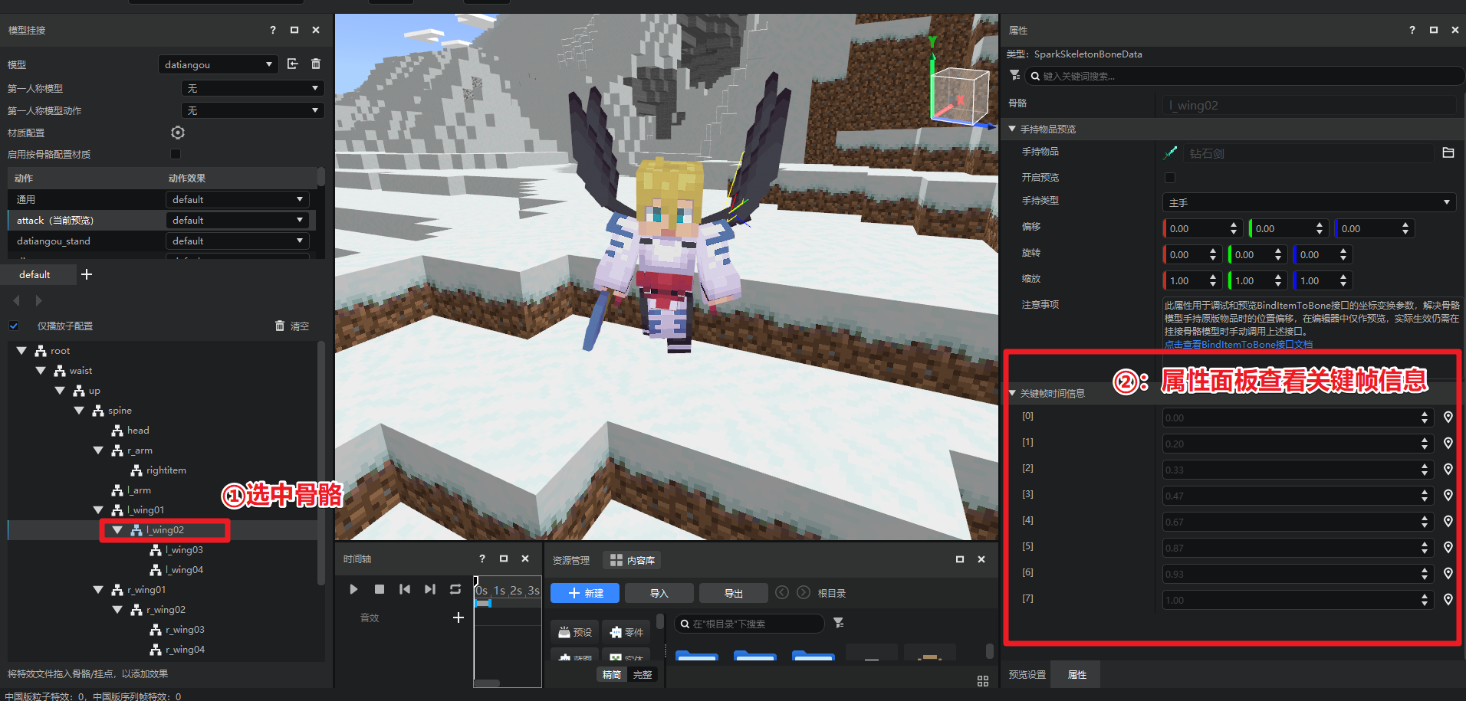Viewport: 1466px width, 701px height.
Task: Open effect dropdown for datiangou_stand action
Action: (x=238, y=241)
